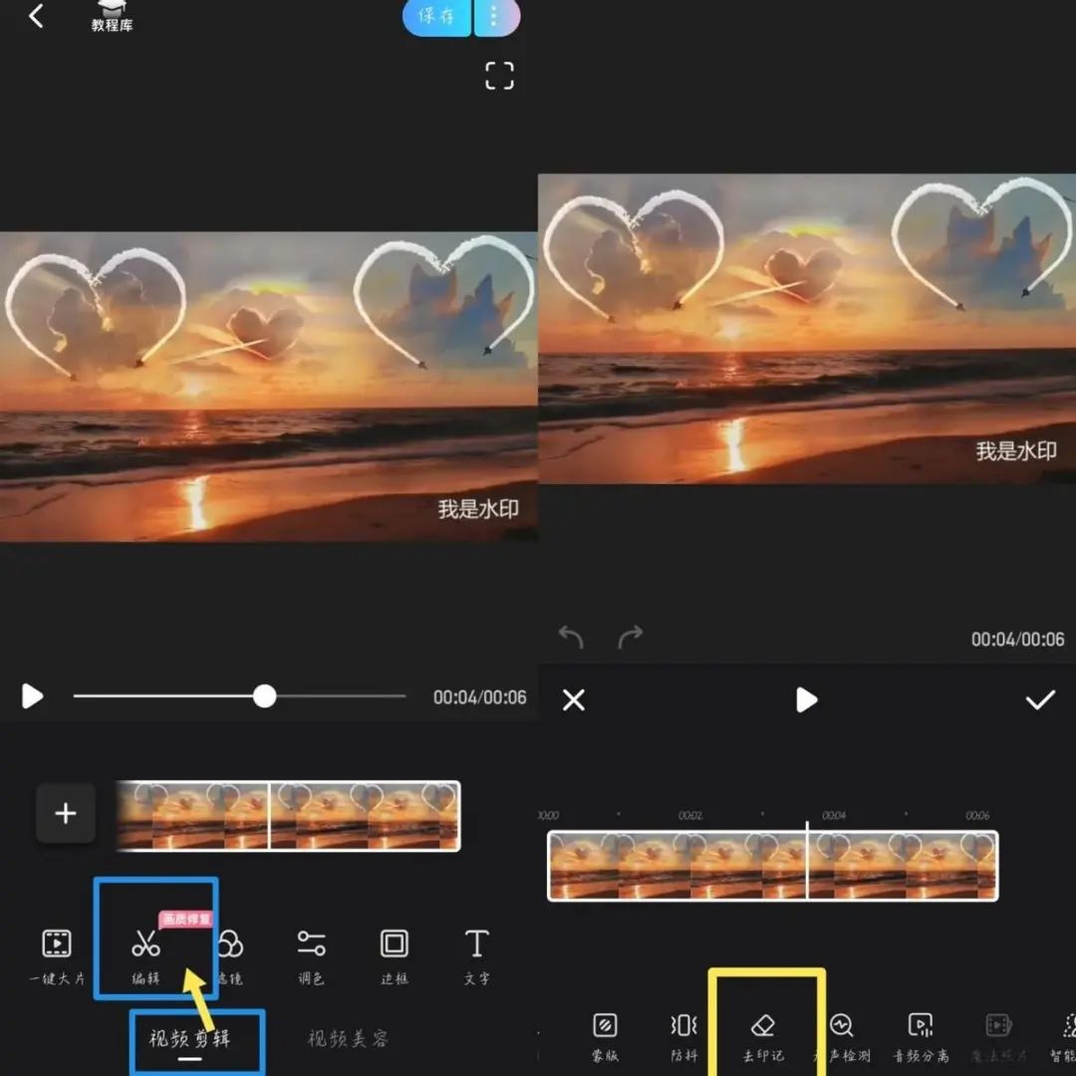The width and height of the screenshot is (1076, 1076).
Task: Switch to the 视频美容 tab
Action: click(x=348, y=1038)
